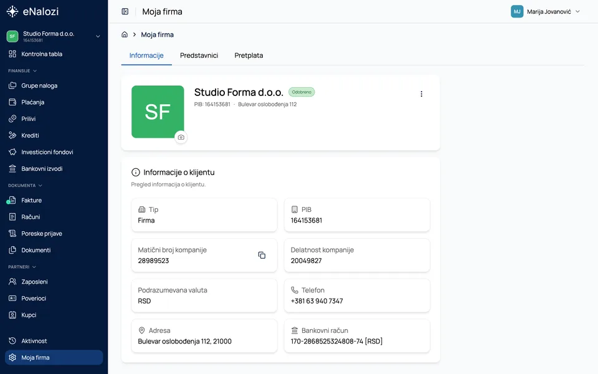This screenshot has height=374, width=598.
Task: Click the Krediti sidebar icon
Action: [x=12, y=135]
